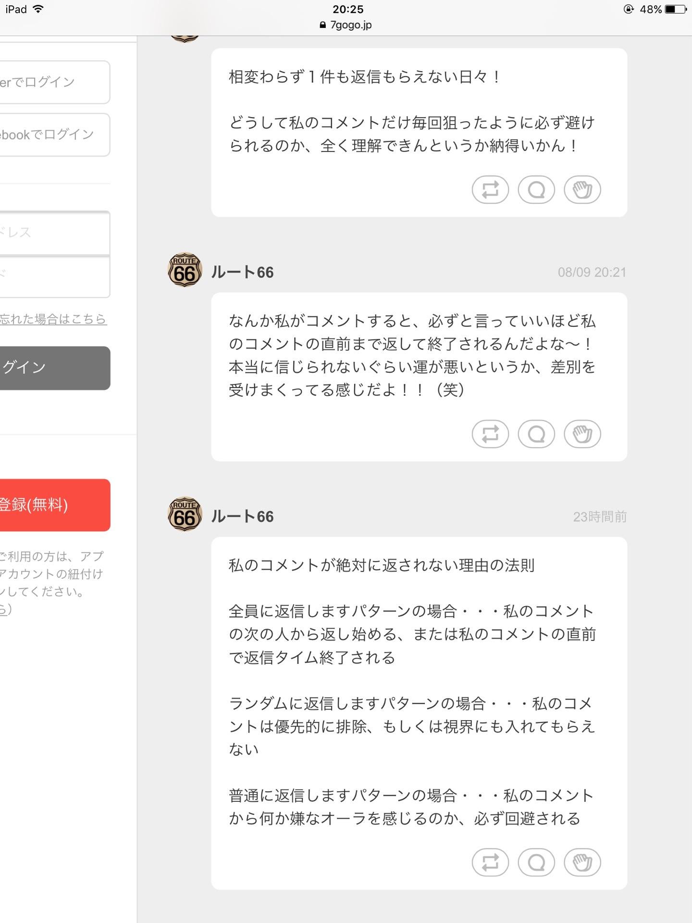Tap comment bubble icon under なんか私がコメントすると post

(536, 434)
